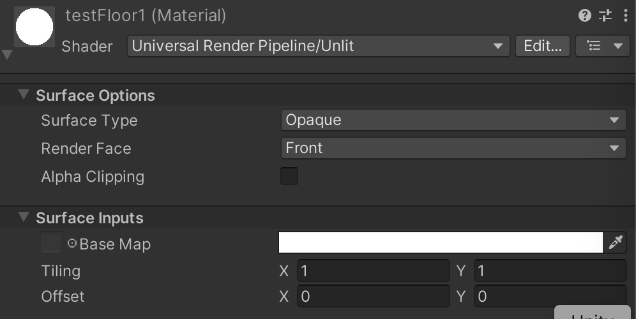Screen dimensions: 636x319
Task: Click the Edit... shader button
Action: (x=542, y=46)
